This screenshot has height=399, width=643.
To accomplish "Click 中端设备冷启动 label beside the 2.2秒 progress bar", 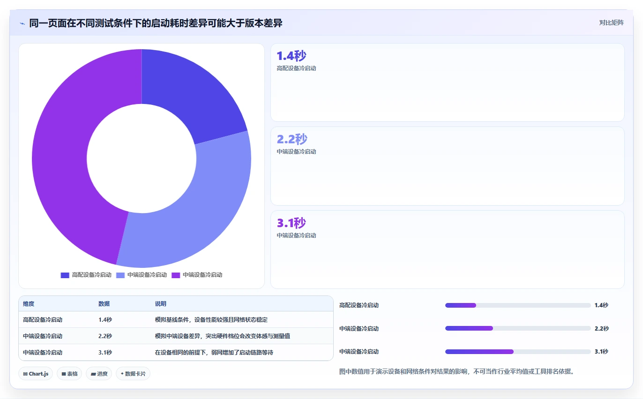I will pyautogui.click(x=359, y=329).
